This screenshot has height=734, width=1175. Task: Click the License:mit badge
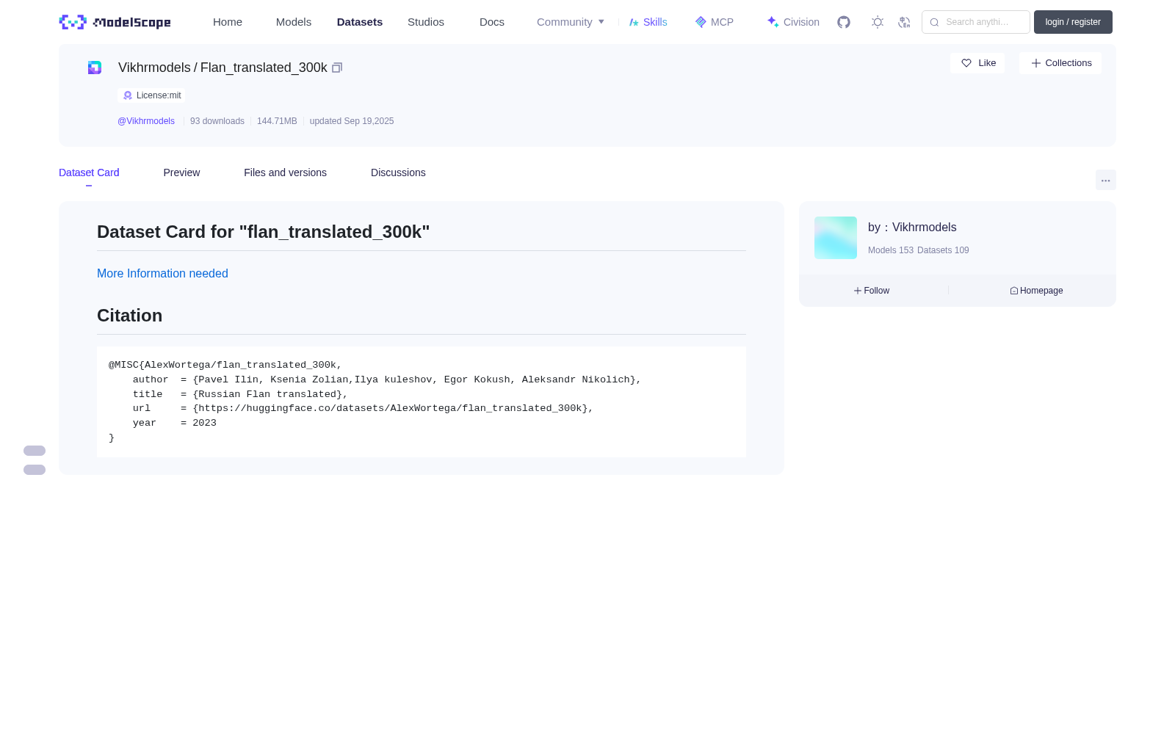pyautogui.click(x=152, y=95)
